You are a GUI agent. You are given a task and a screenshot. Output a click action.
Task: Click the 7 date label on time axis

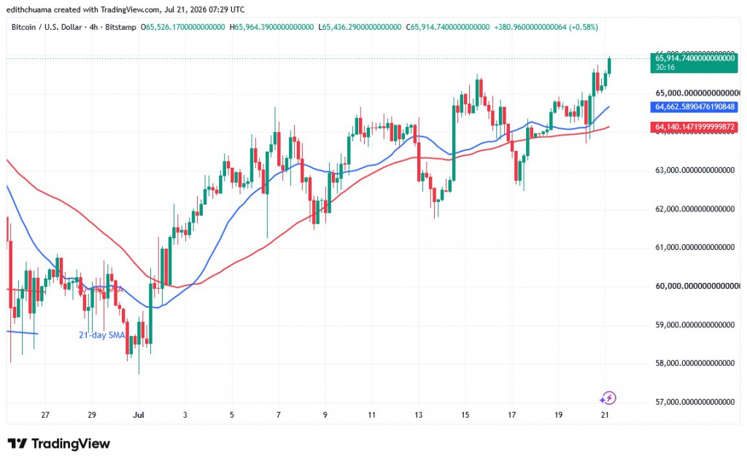coord(279,415)
